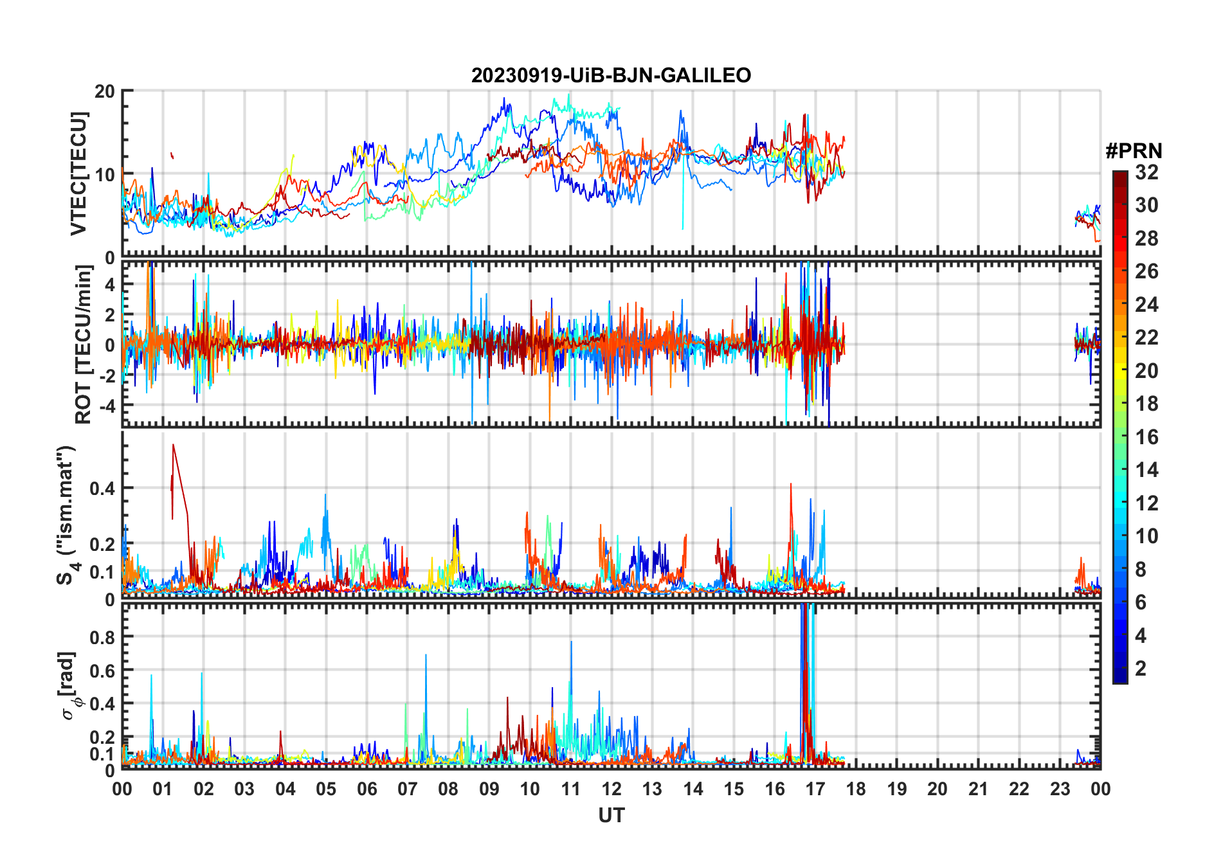1223x855 pixels.
Task: Click the dark blue bottom of PRN colorbar
Action: (1119, 674)
